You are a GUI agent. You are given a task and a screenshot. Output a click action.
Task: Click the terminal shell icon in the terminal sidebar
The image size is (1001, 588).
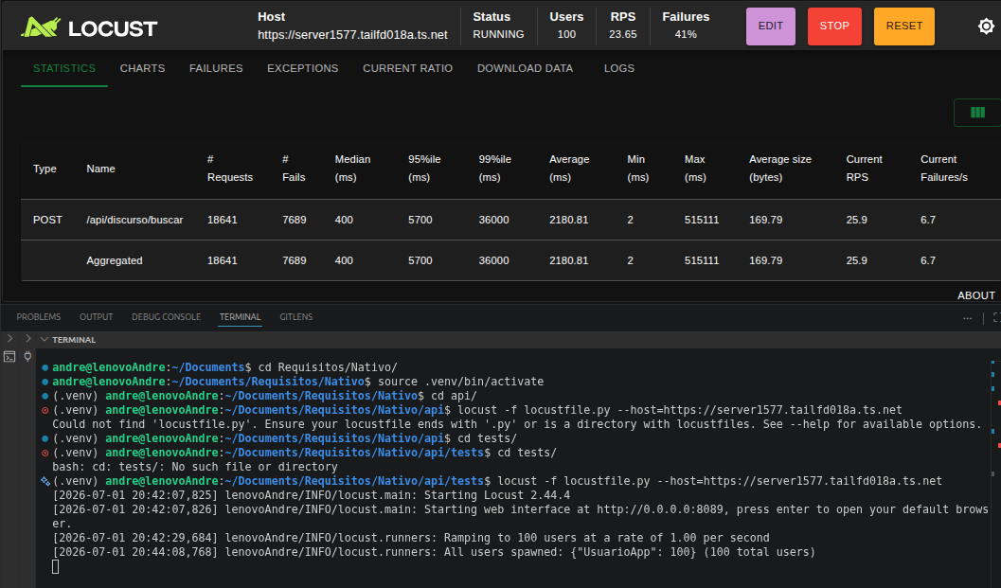tap(9, 357)
